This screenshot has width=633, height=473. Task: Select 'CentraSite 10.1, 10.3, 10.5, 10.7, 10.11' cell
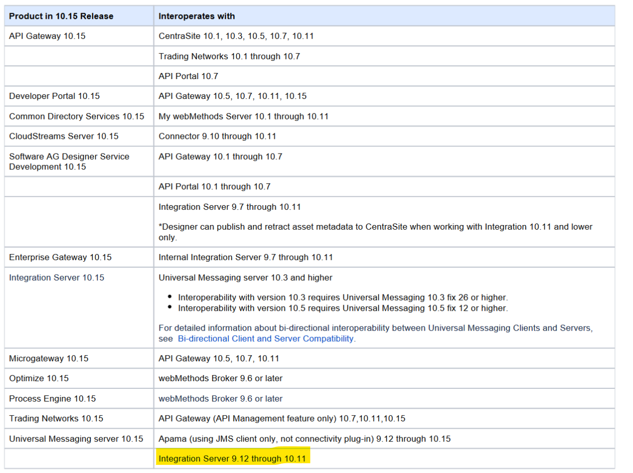pos(384,36)
